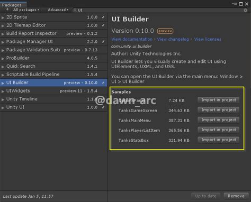The height and width of the screenshot is (202, 251).
Task: Expand the Package Manager UI arrow
Action: tap(3, 42)
